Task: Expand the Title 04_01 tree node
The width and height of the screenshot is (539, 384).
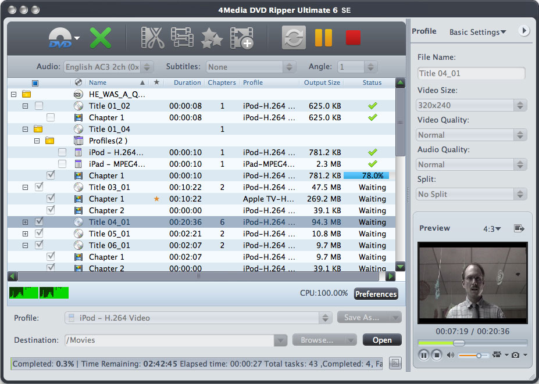Action: [25, 222]
